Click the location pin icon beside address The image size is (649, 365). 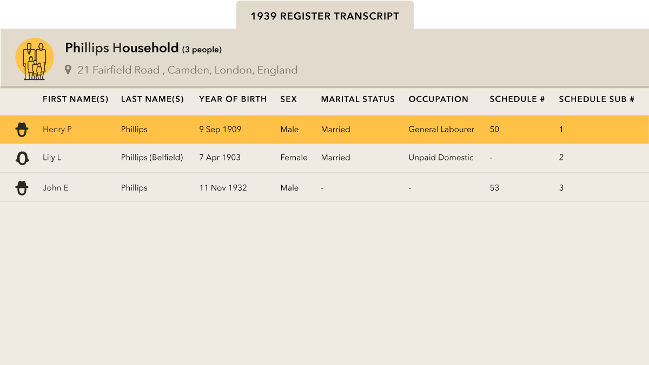coord(68,70)
